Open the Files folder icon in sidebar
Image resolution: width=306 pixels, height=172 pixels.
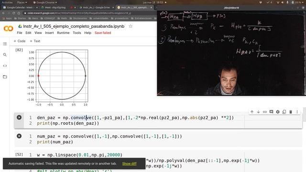[5, 76]
